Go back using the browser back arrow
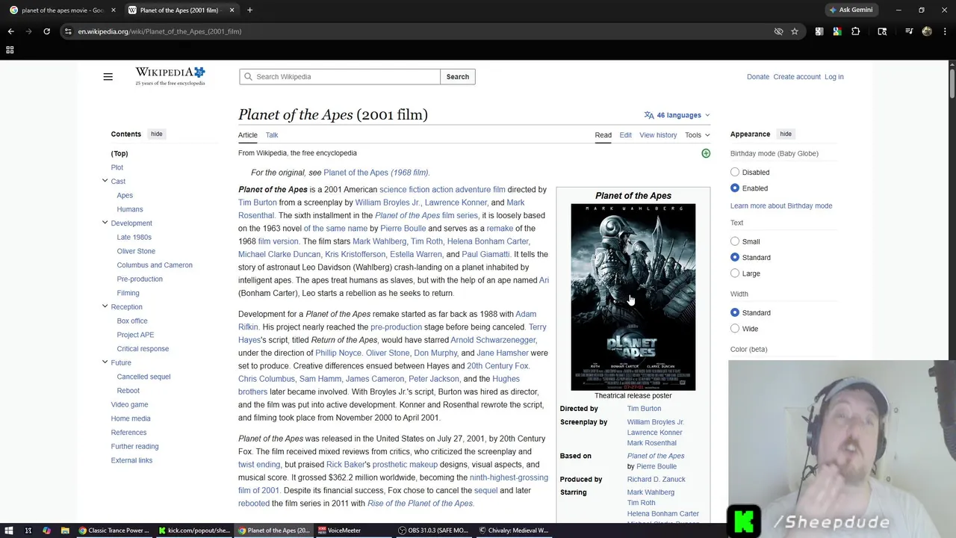This screenshot has width=956, height=538. 10,31
